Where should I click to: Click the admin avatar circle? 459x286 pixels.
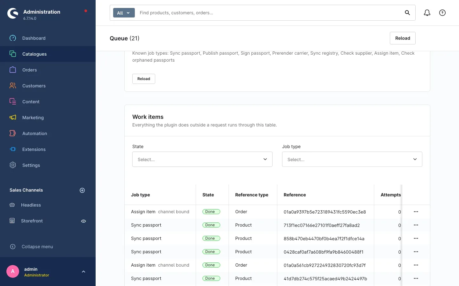[x=13, y=271]
